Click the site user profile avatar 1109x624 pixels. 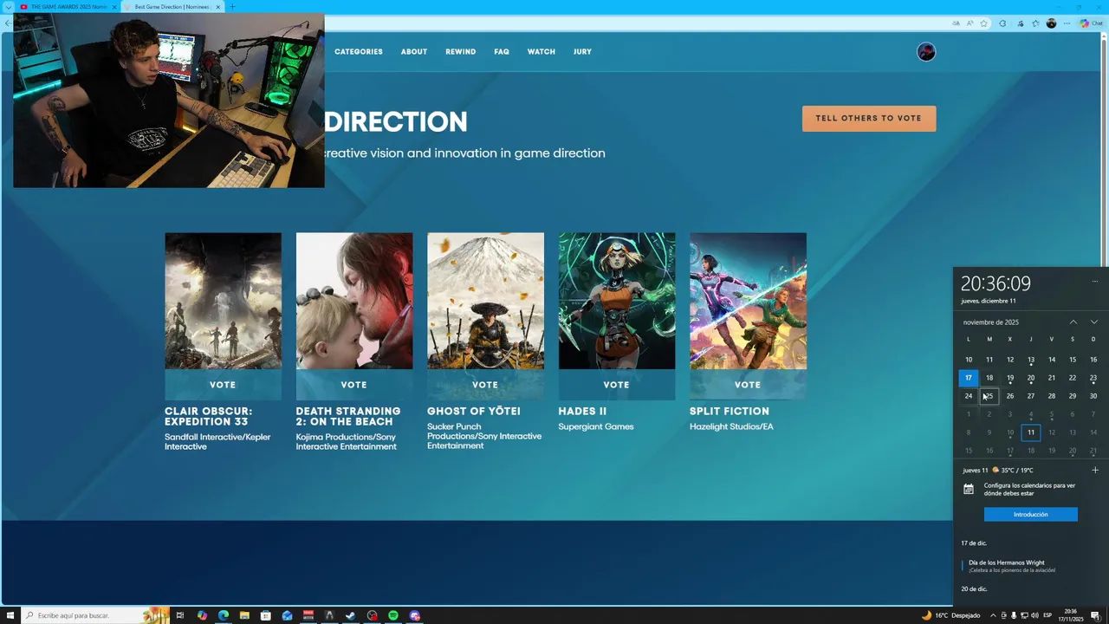[926, 52]
